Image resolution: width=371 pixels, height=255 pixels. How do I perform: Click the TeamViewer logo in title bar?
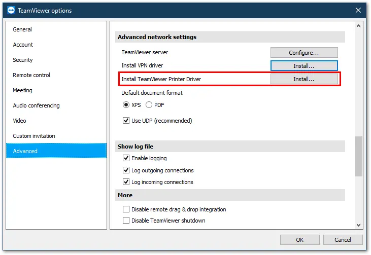[11, 11]
